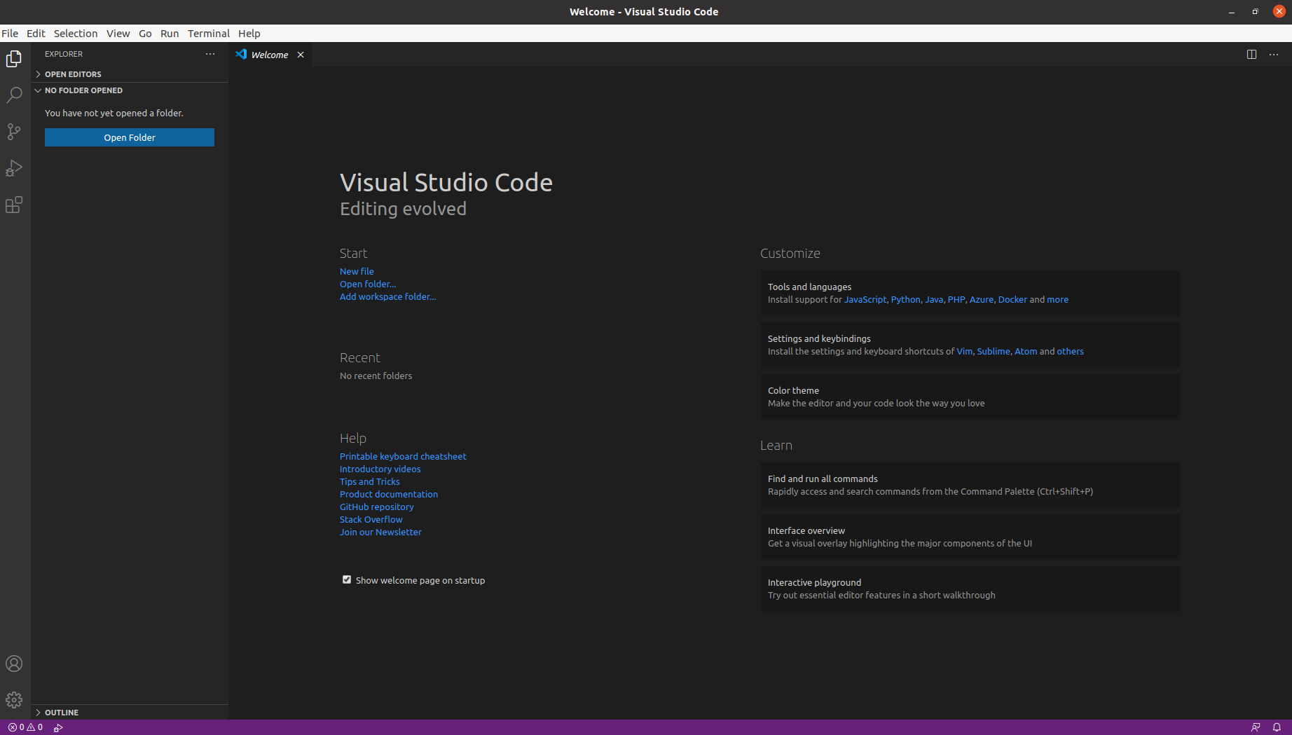Image resolution: width=1292 pixels, height=735 pixels.
Task: Open the Color theme card
Action: pyautogui.click(x=970, y=397)
